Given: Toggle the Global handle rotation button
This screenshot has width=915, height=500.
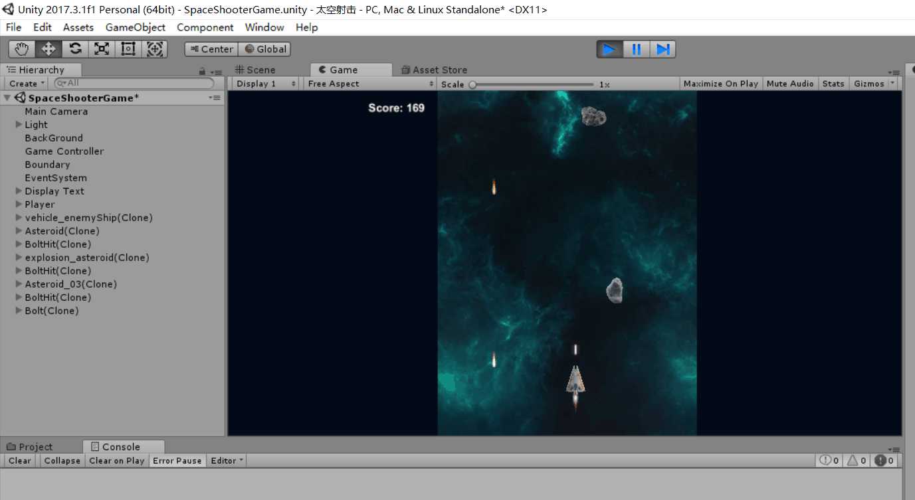Looking at the screenshot, I should tap(264, 49).
